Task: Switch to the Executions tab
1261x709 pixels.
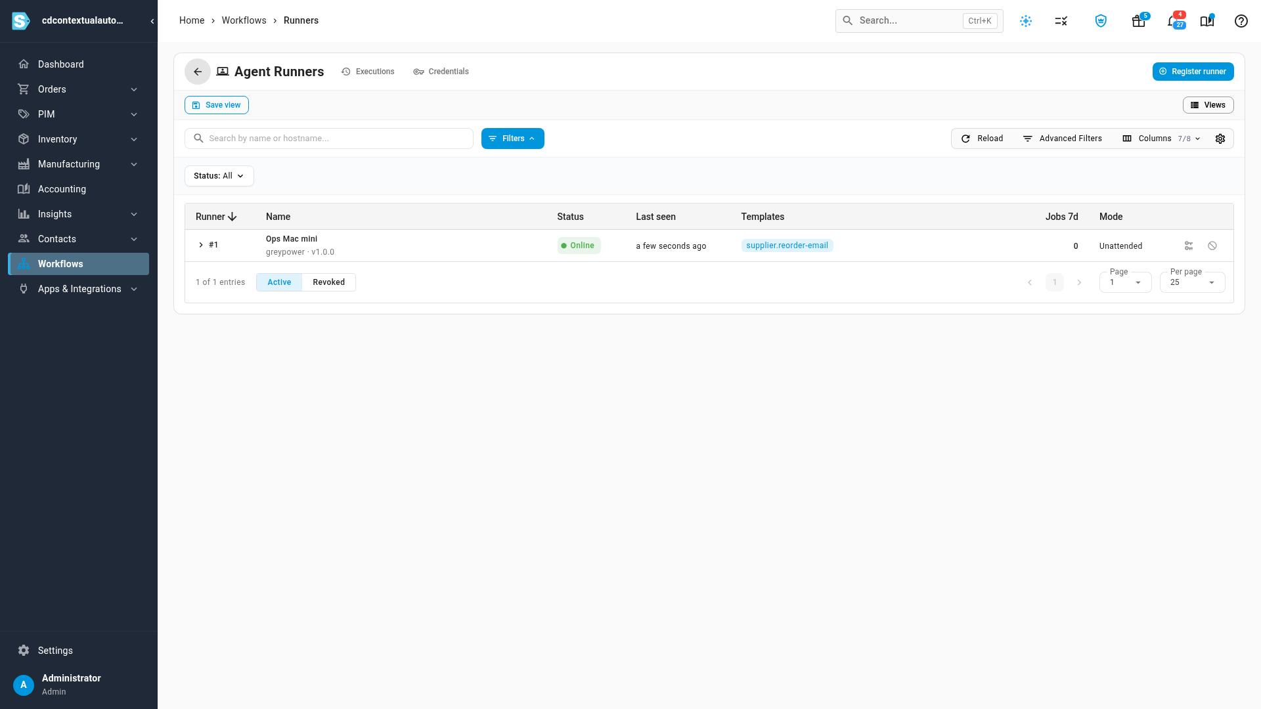Action: [x=368, y=72]
